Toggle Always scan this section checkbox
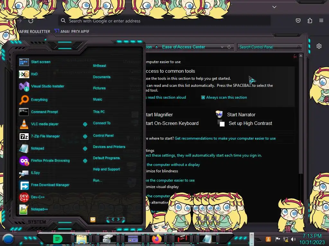 (x=203, y=97)
